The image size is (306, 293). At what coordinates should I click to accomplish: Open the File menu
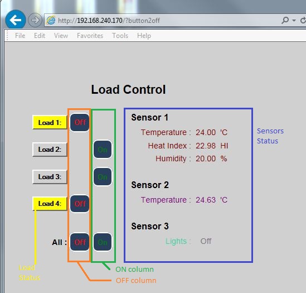[20, 36]
